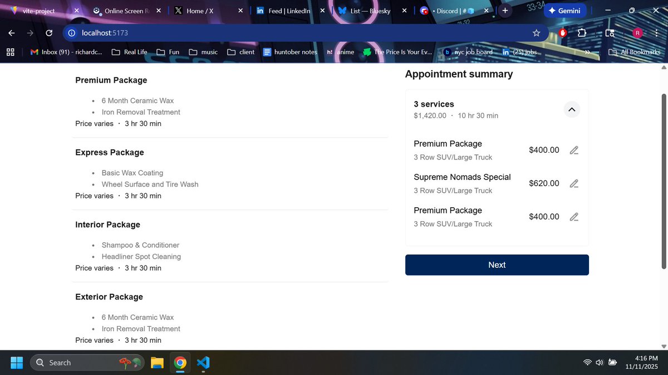The height and width of the screenshot is (375, 668).
Task: Click Shampoo & Conditioner list item
Action: click(x=140, y=245)
